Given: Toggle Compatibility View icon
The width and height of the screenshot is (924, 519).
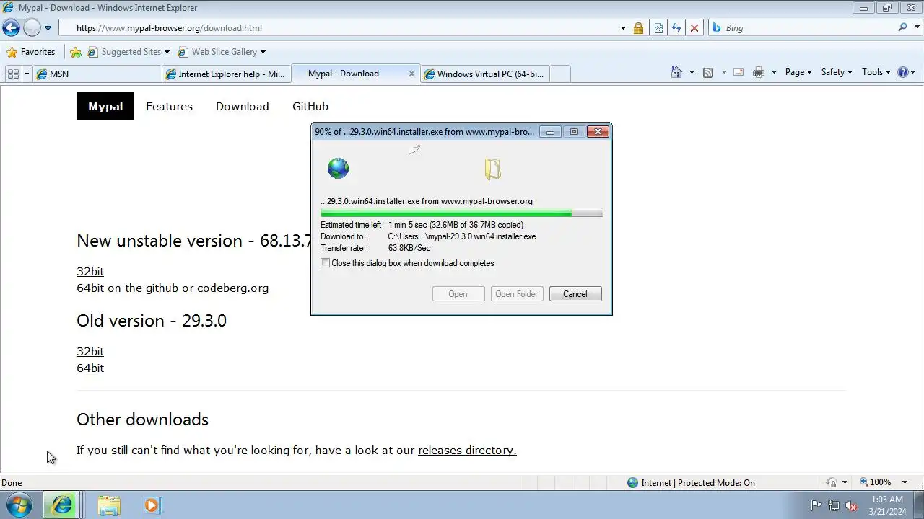Looking at the screenshot, I should (658, 28).
